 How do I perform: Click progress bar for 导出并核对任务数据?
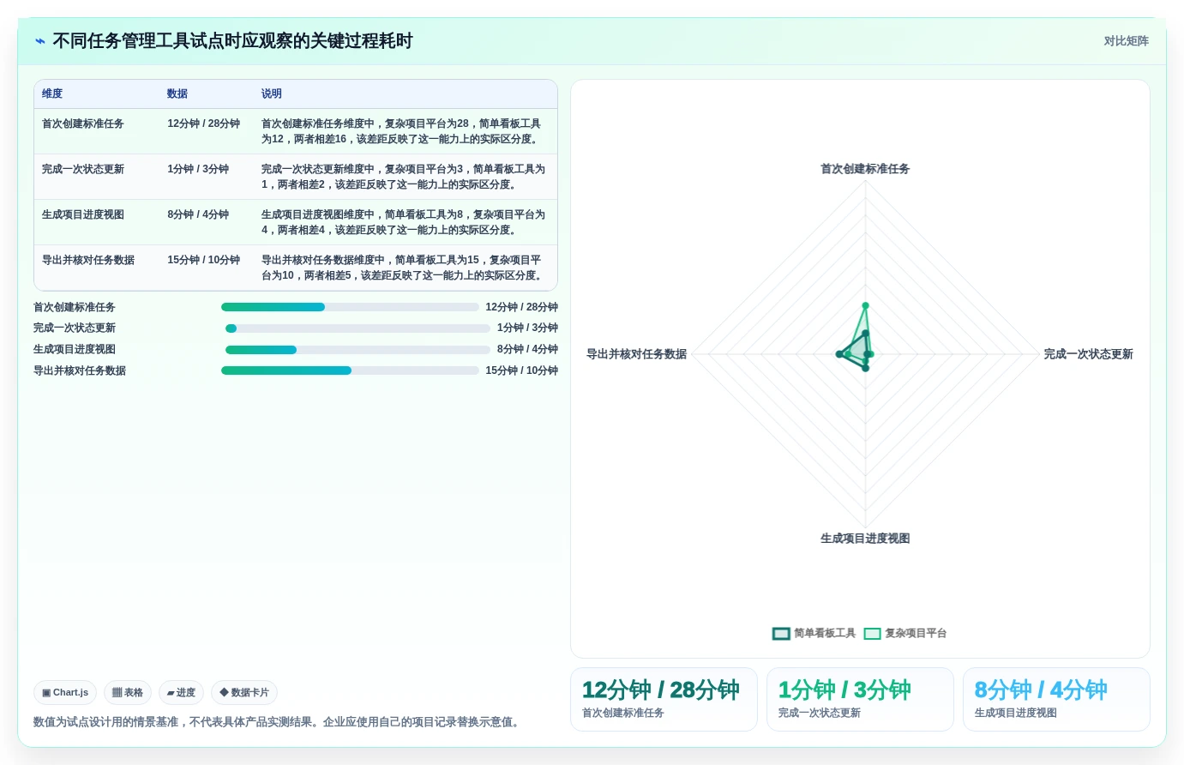(350, 370)
